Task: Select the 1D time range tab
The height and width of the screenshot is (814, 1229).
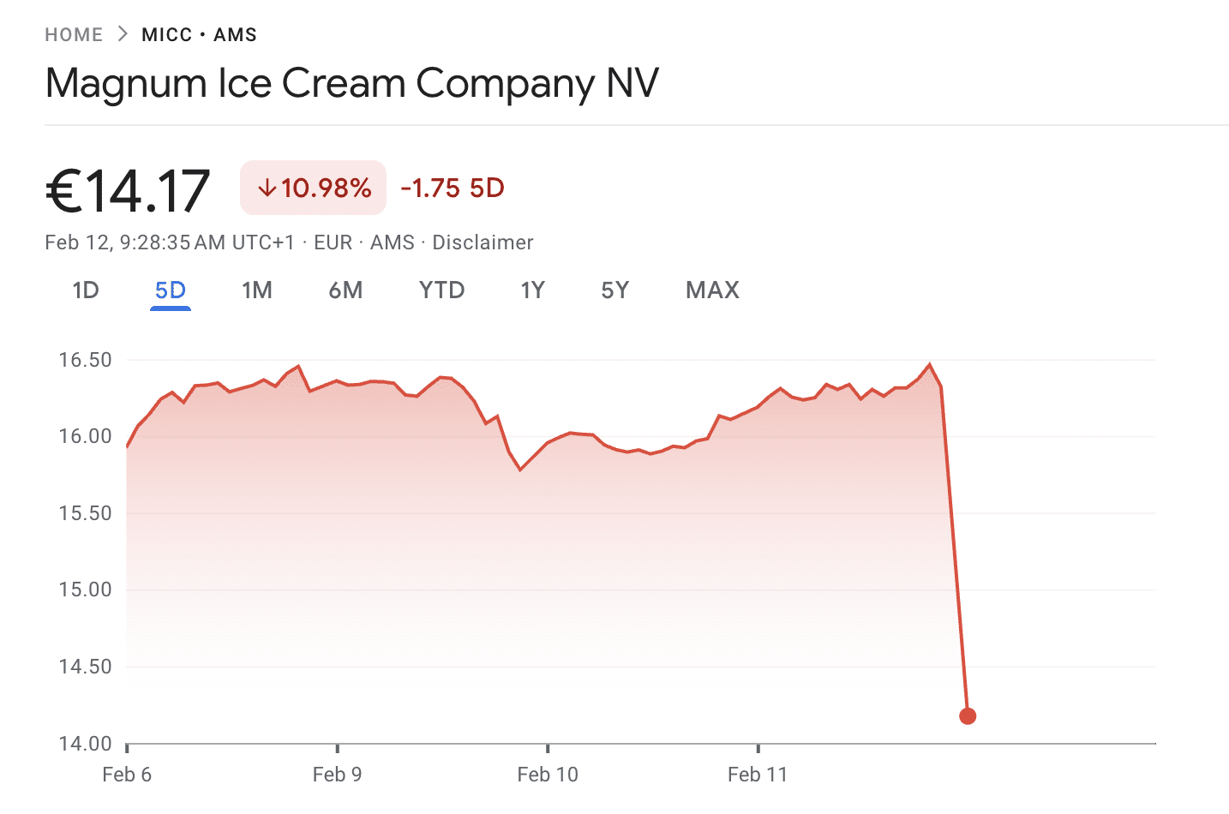Action: pyautogui.click(x=86, y=290)
